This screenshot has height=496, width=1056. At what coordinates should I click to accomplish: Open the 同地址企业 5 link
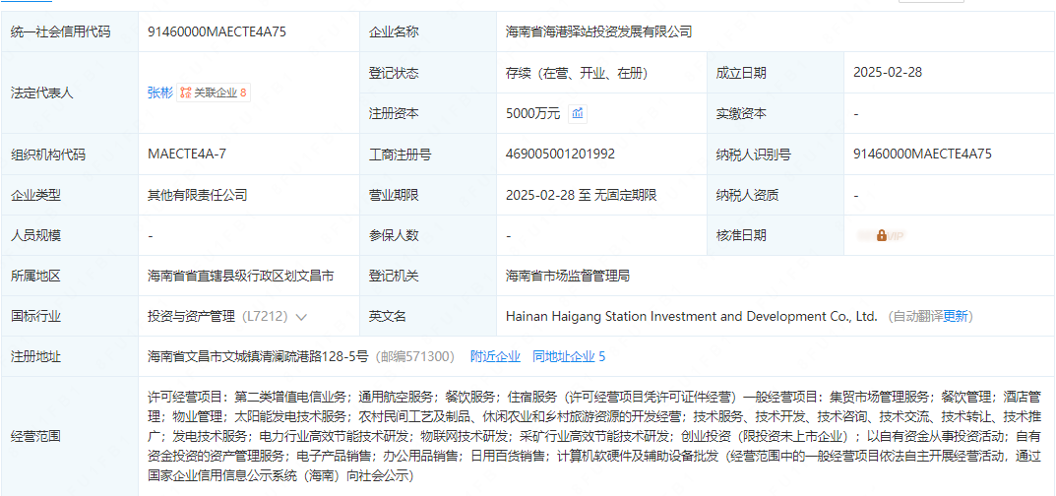569,356
